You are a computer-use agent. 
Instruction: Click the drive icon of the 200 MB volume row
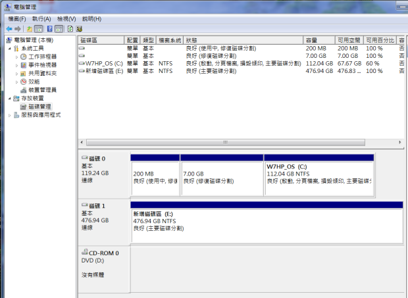coord(82,48)
